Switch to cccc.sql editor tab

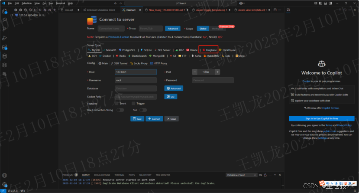click(69, 10)
